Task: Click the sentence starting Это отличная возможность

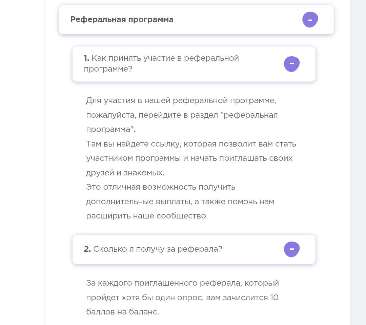Action: tap(180, 202)
